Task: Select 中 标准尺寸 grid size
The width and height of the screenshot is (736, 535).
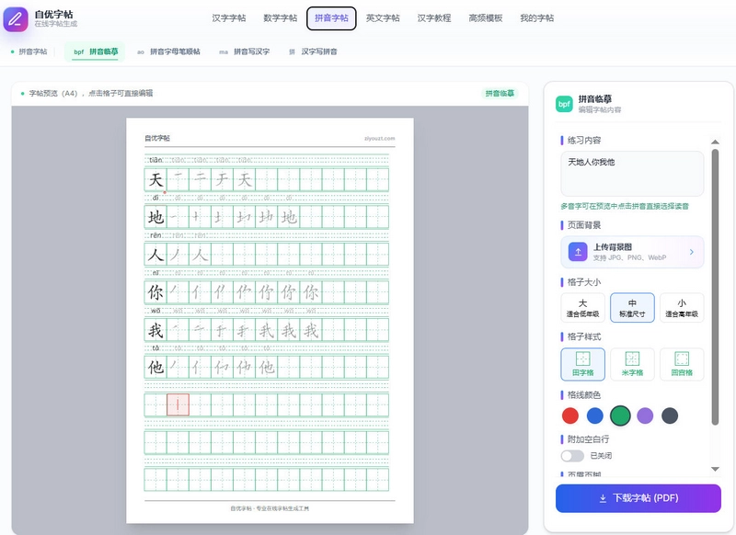Action: (x=632, y=308)
